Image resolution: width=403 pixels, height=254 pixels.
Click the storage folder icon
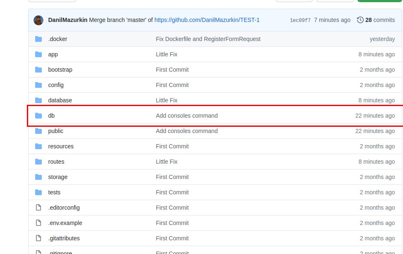(x=38, y=177)
